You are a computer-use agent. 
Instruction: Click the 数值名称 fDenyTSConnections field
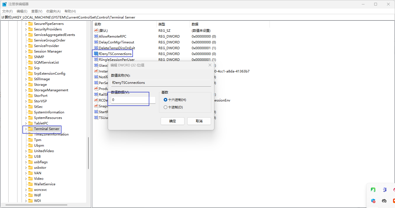point(161,83)
